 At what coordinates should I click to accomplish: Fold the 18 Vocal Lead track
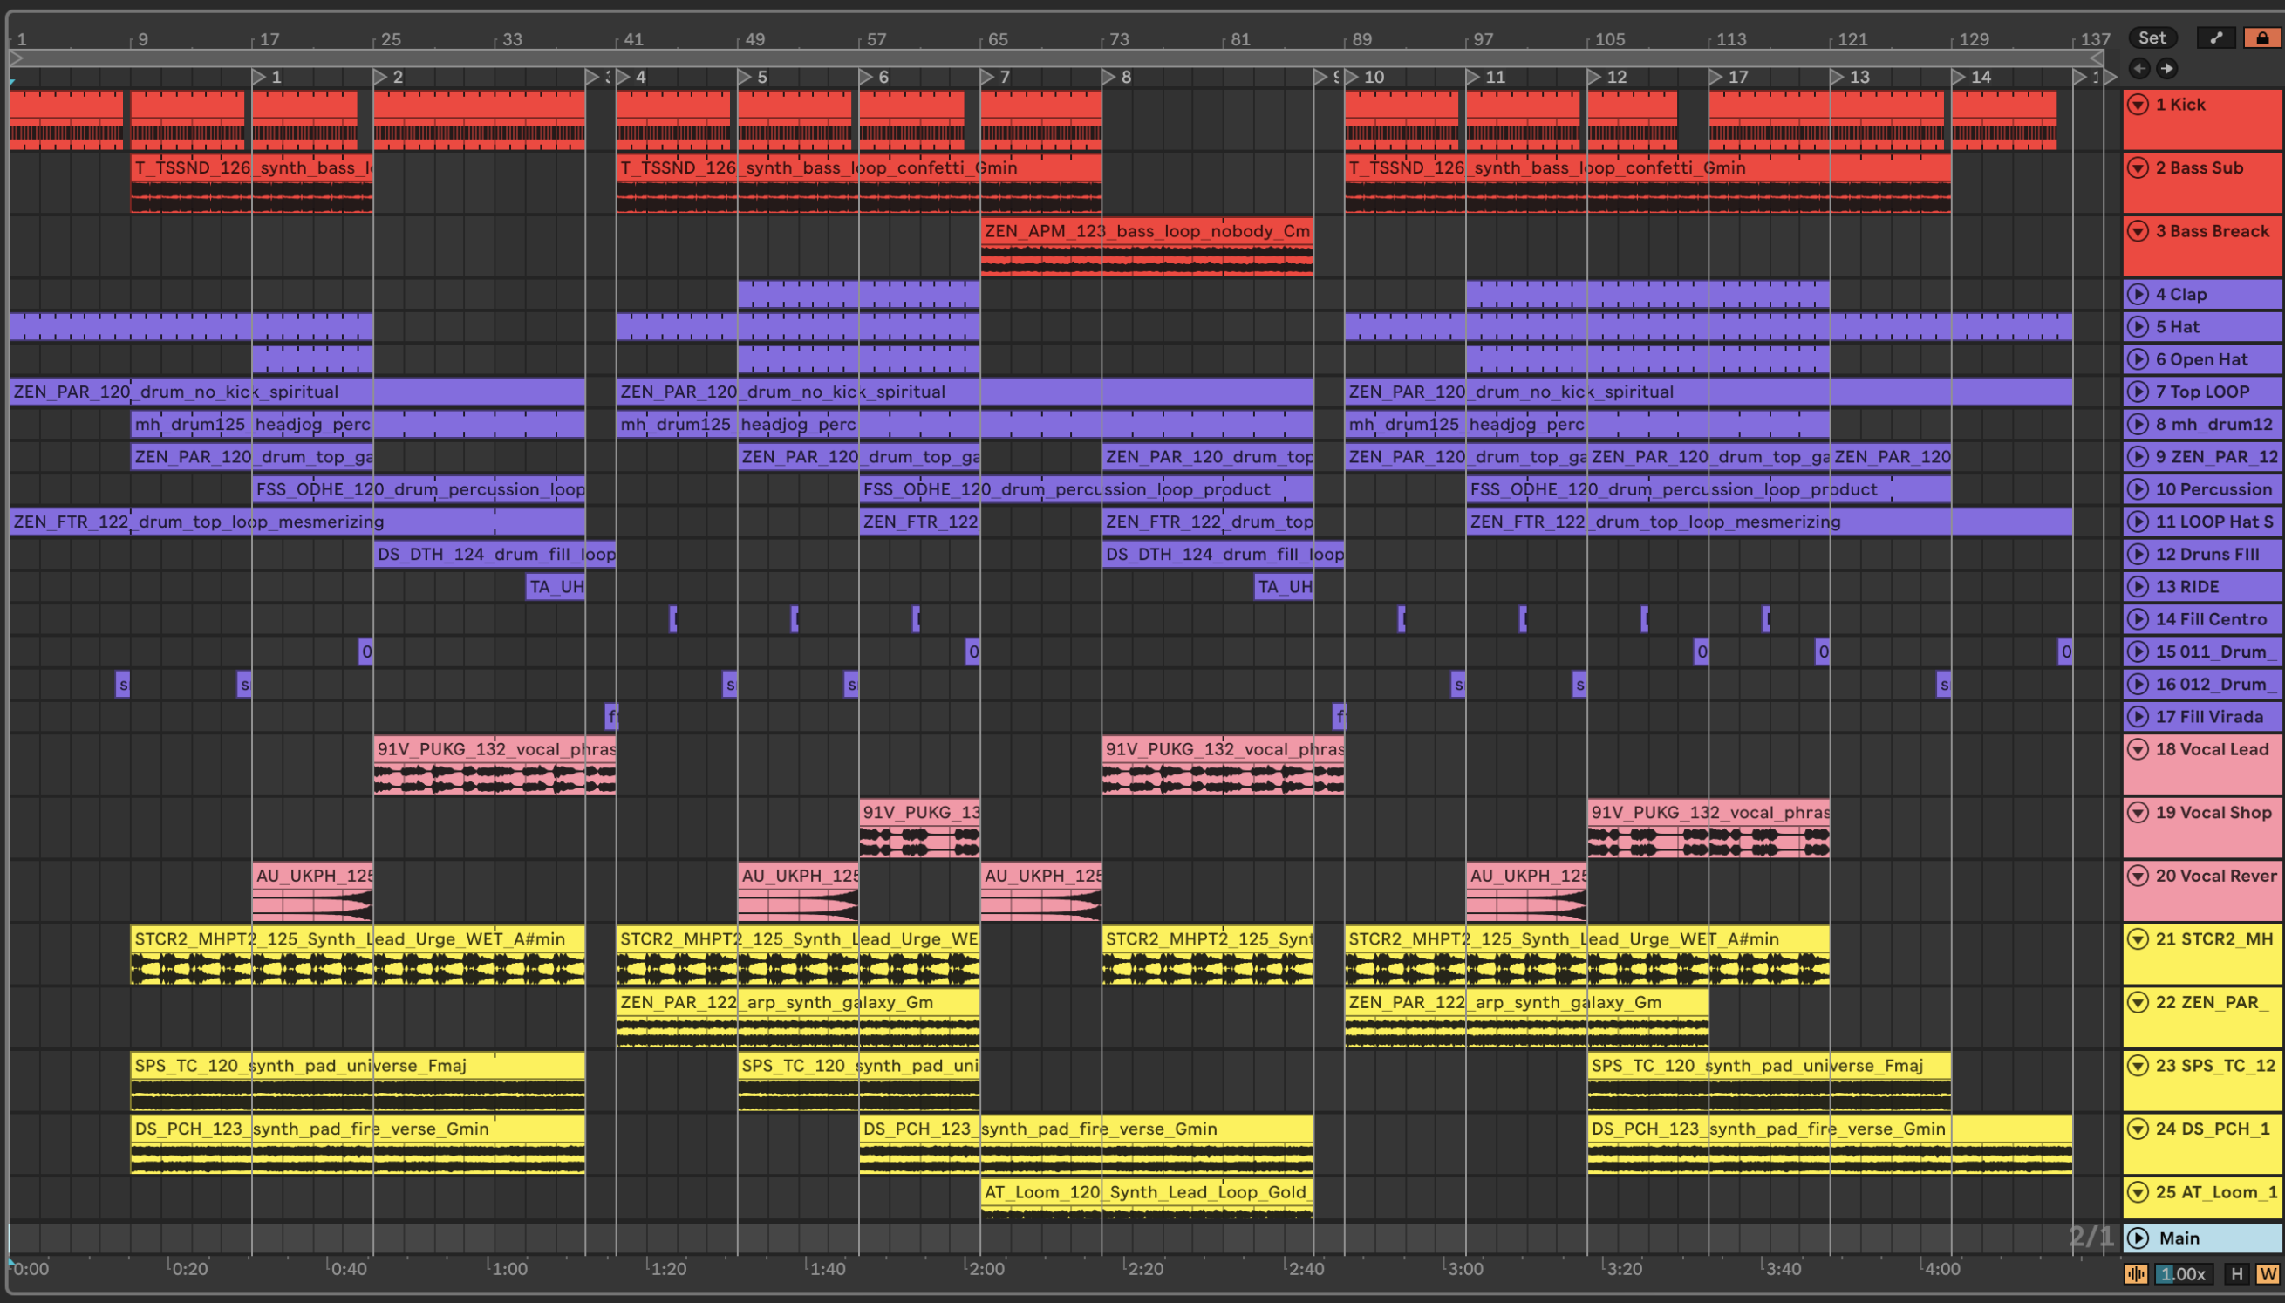2138,749
